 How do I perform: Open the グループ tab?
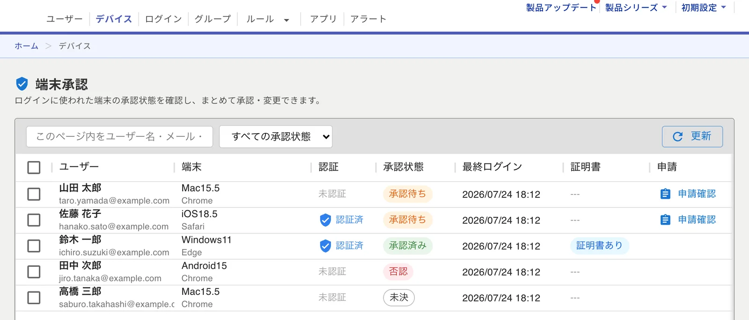213,19
